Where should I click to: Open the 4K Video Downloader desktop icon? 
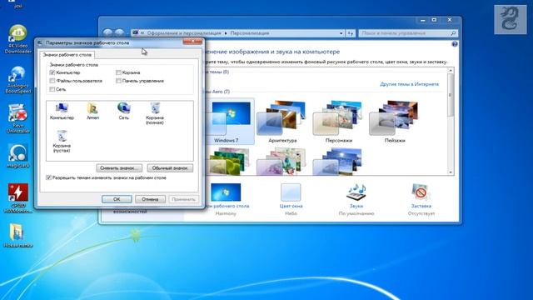[x=18, y=39]
